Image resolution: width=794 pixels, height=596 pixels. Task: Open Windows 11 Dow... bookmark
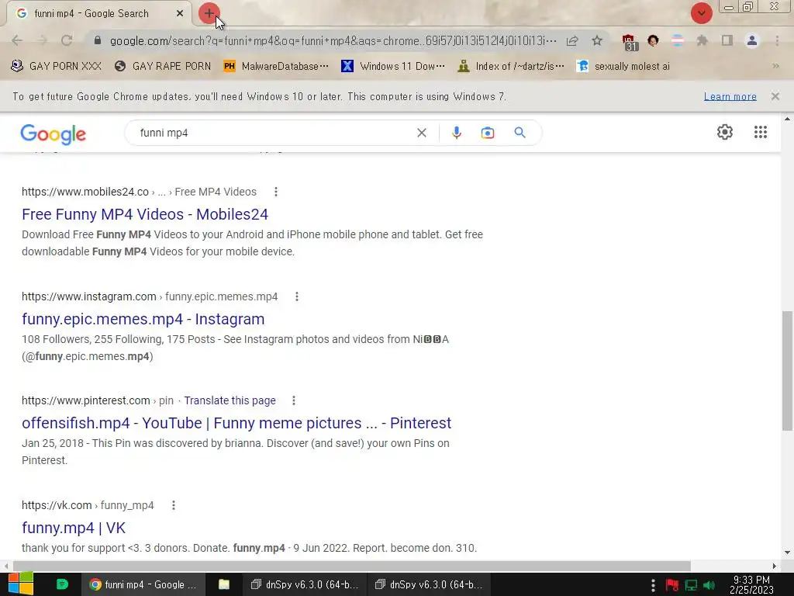[393, 66]
